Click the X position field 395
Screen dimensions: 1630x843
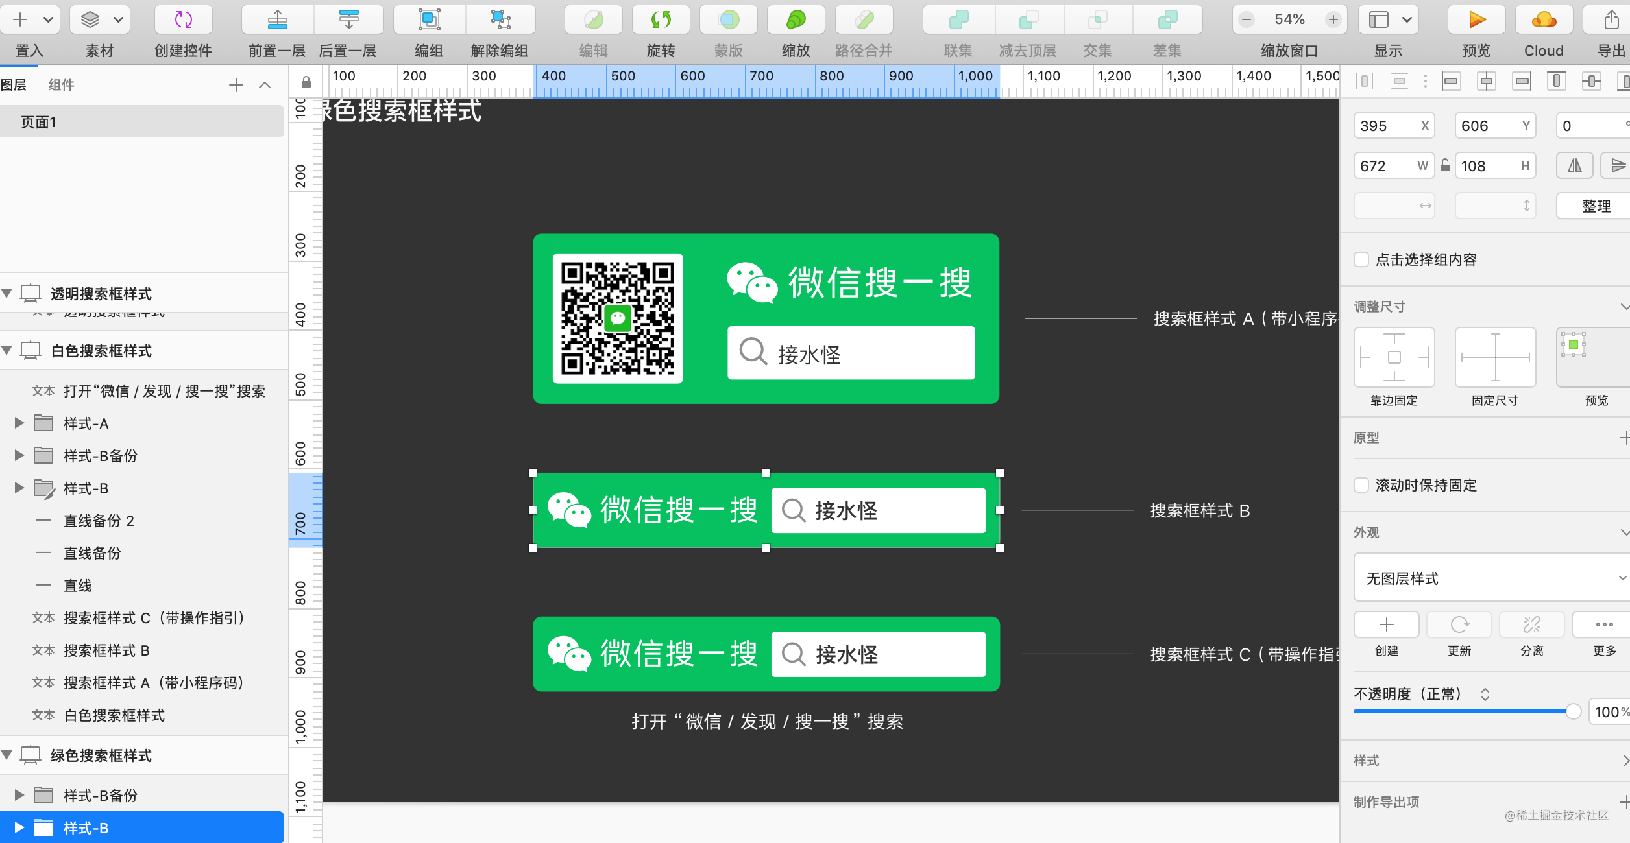[x=1394, y=126]
